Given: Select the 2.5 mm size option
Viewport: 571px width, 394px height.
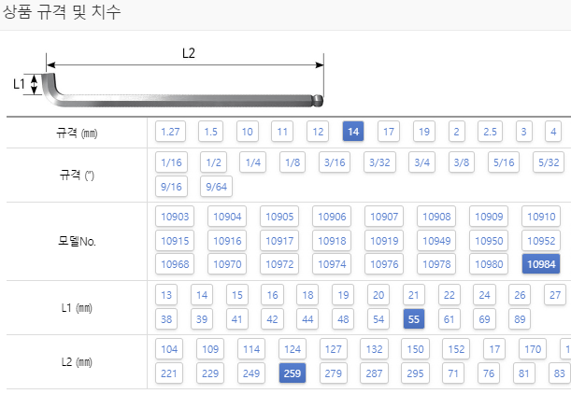Looking at the screenshot, I should coord(490,132).
